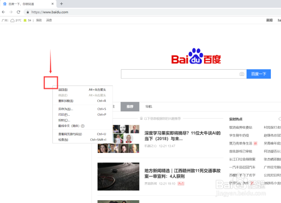The width and height of the screenshot is (281, 203).
Task: Click the Baidu logo image
Action: pos(196,56)
